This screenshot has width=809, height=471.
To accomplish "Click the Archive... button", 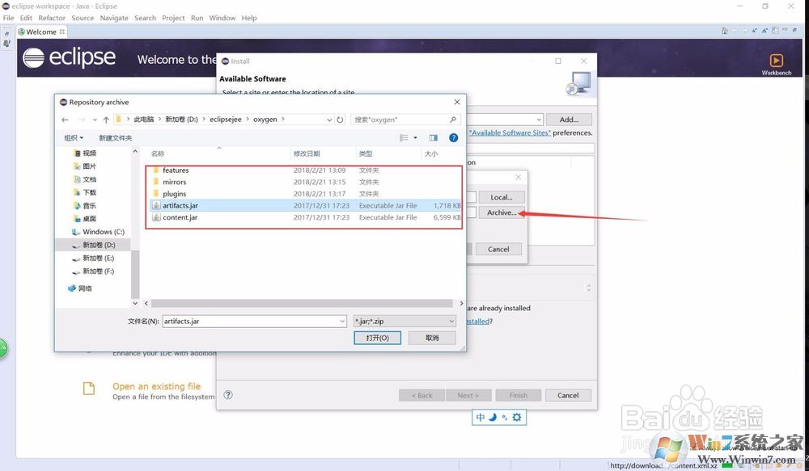I will tap(501, 212).
